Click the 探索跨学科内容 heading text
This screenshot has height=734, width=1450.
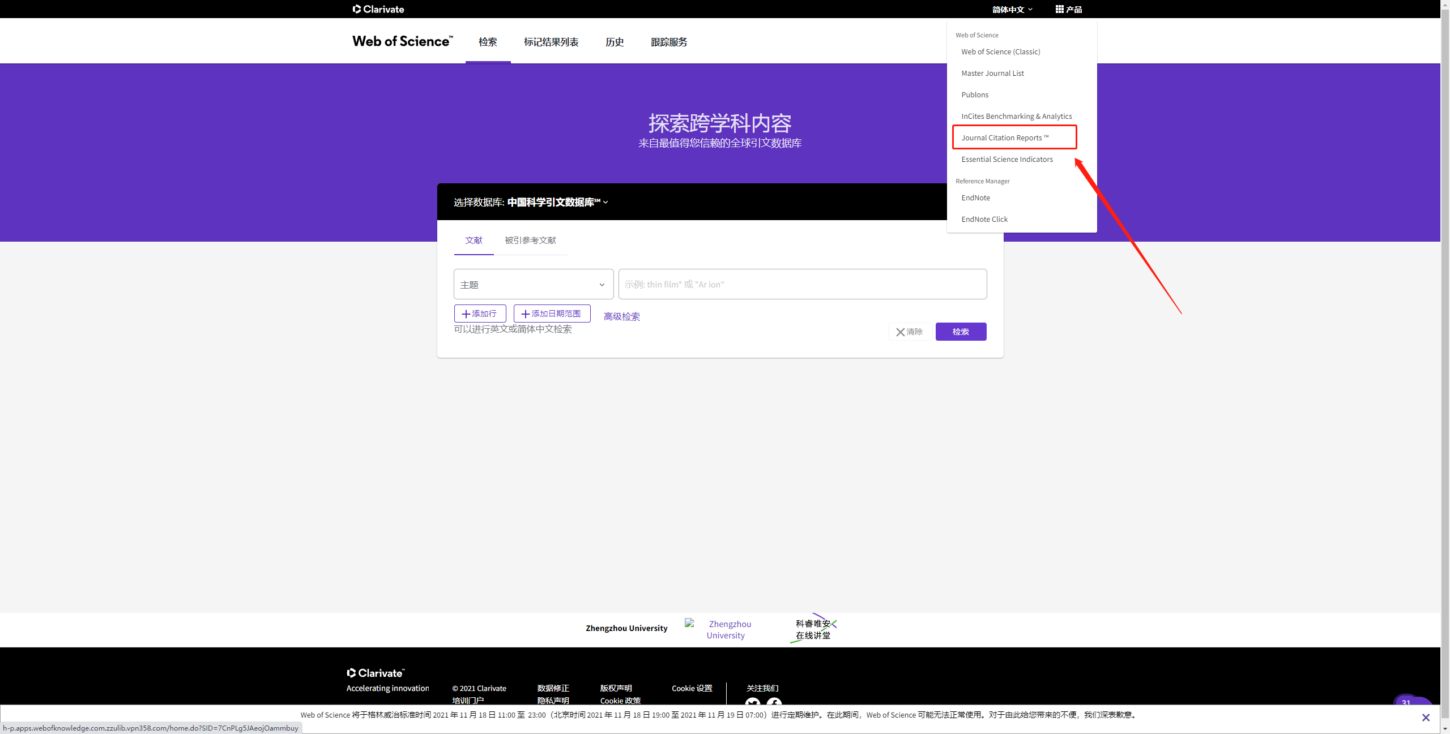point(719,123)
